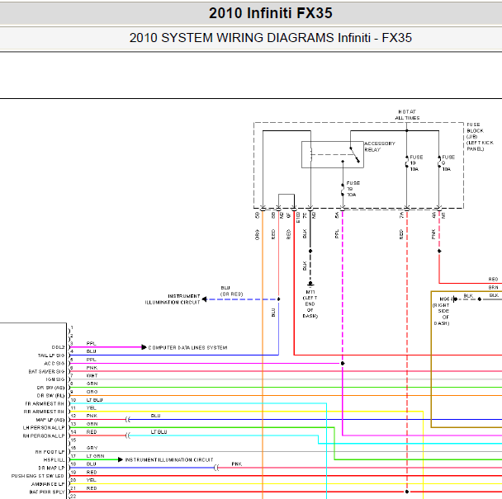
Task: Select the Fuse 10 10A symbol
Action: (x=406, y=162)
